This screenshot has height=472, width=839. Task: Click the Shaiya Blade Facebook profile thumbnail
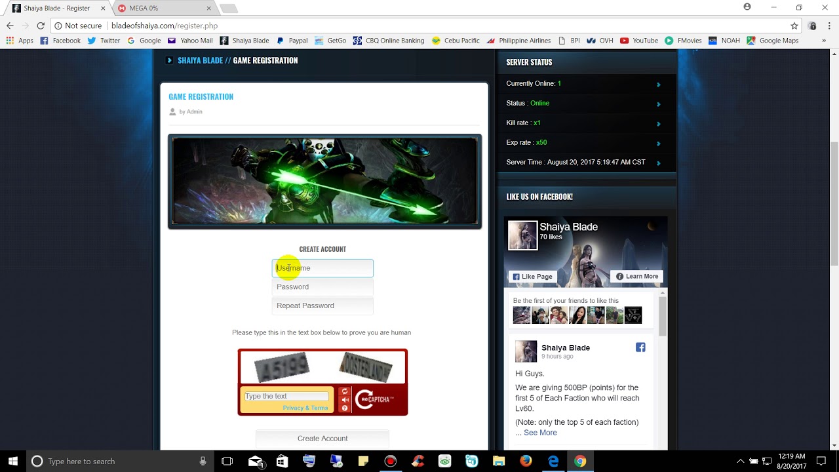point(522,235)
